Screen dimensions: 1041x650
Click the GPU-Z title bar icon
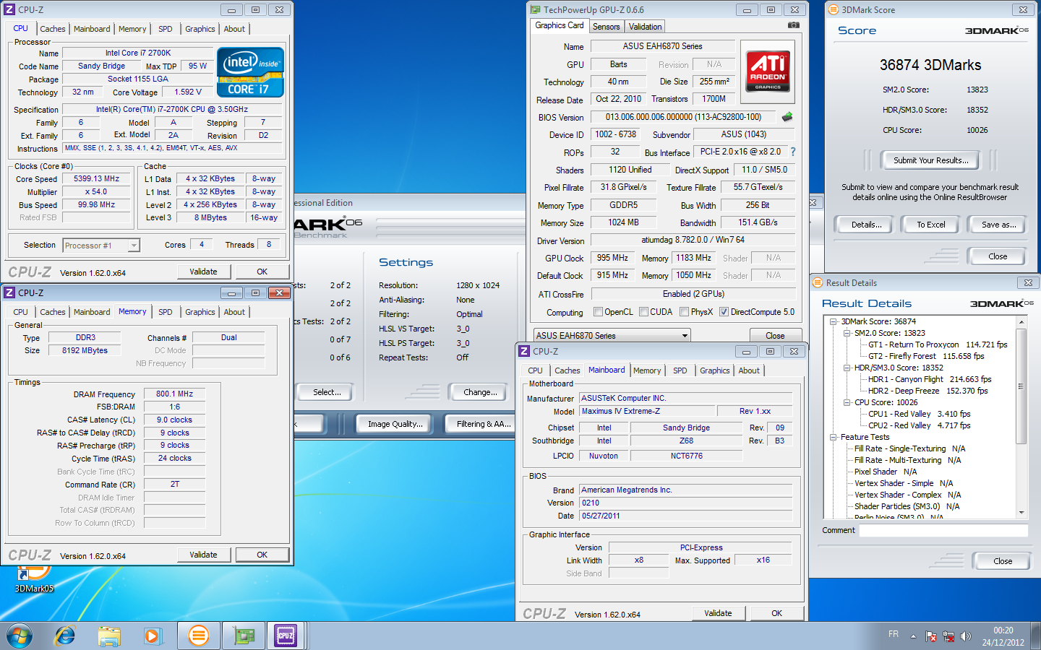536,9
